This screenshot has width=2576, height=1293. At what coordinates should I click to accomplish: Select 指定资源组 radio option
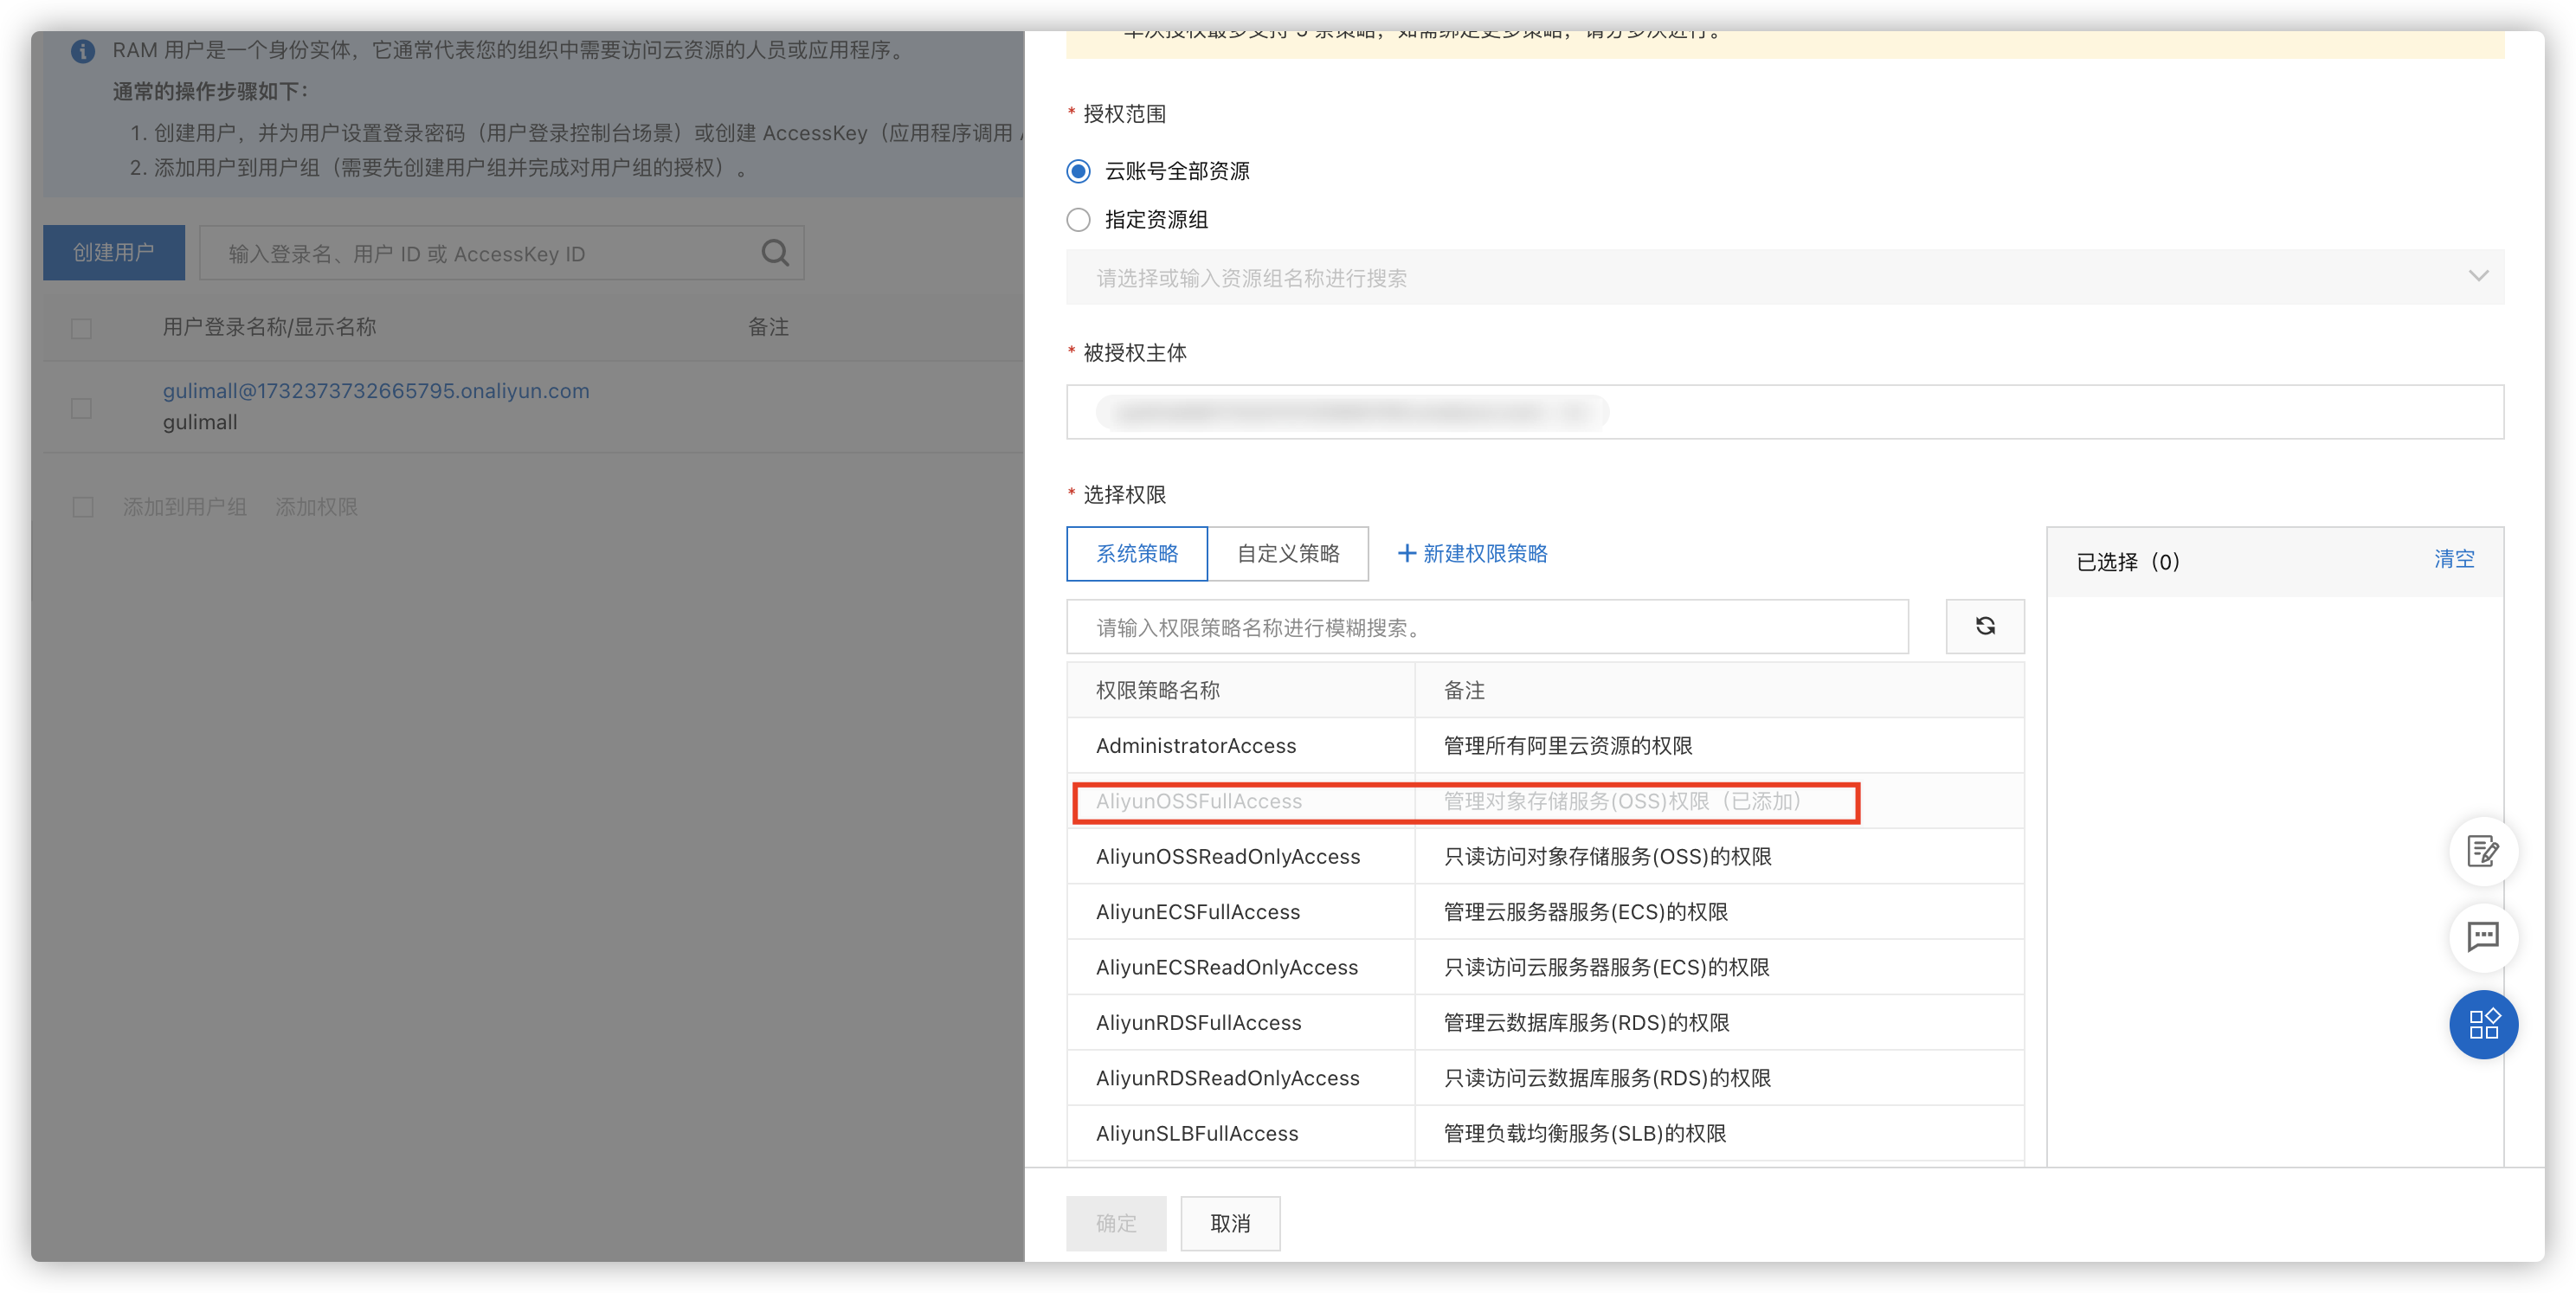1078,220
